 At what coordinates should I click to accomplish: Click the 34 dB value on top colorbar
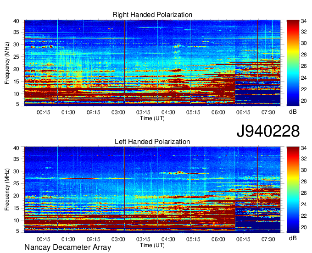point(304,21)
